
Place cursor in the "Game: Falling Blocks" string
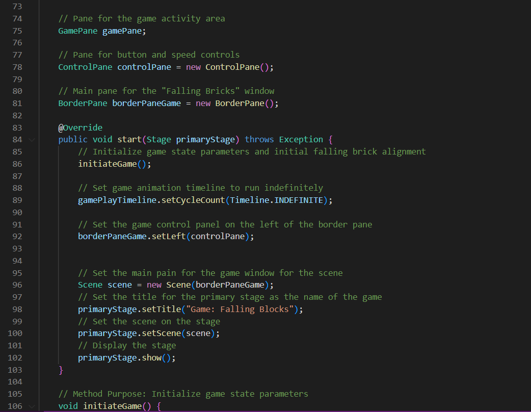click(x=240, y=308)
